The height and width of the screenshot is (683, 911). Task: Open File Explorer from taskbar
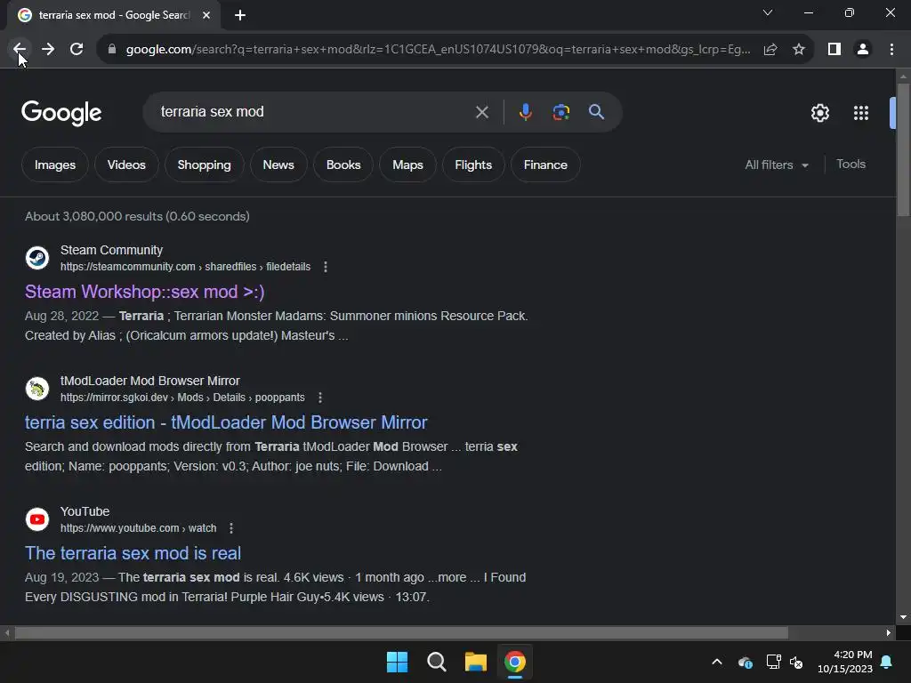475,662
